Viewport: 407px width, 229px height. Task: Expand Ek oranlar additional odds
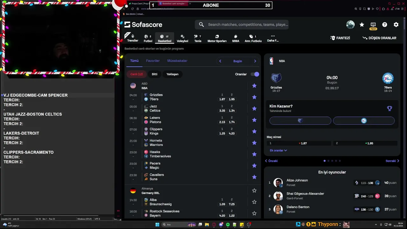[x=278, y=150]
